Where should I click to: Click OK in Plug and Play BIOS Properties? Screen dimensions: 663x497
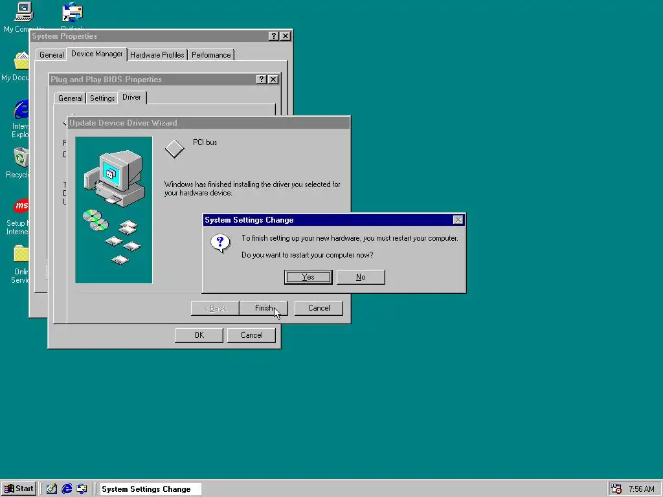click(x=199, y=335)
